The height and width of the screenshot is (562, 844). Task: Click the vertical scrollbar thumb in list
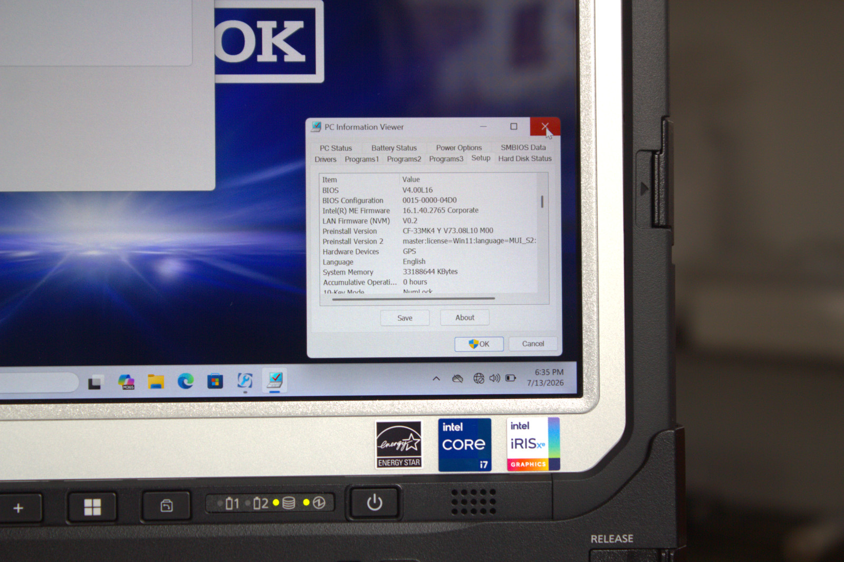[x=542, y=202]
